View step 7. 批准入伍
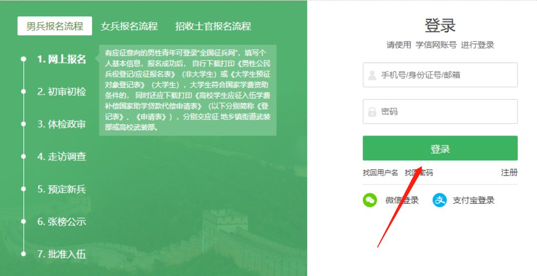 tap(62, 254)
